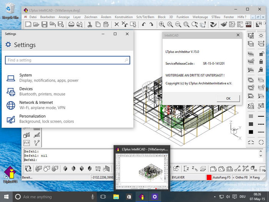
Task: Click BYLAYER in the status bar
Action: pos(178,177)
